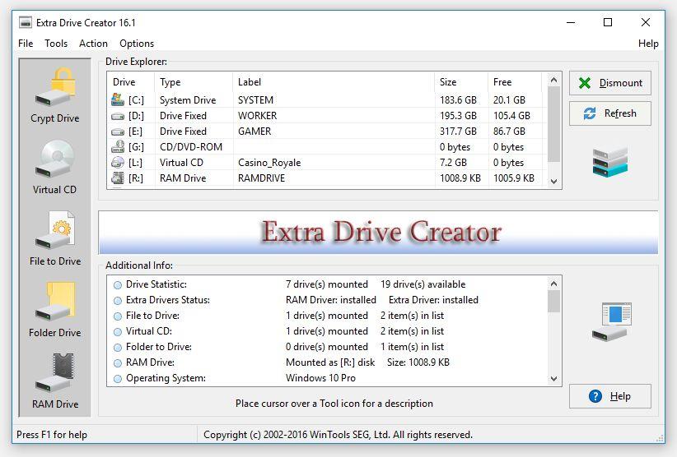Click the '7 drive(s) mounted' statistic
677x457 pixels.
click(327, 284)
